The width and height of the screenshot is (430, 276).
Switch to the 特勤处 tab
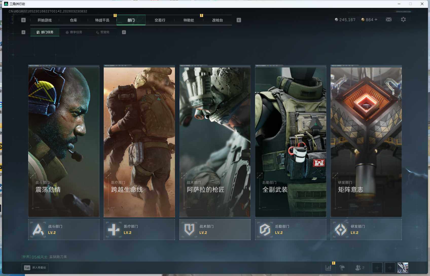pos(189,20)
